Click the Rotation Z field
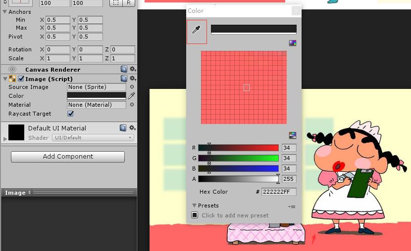Viewport: 411px width, 251px height. point(123,49)
